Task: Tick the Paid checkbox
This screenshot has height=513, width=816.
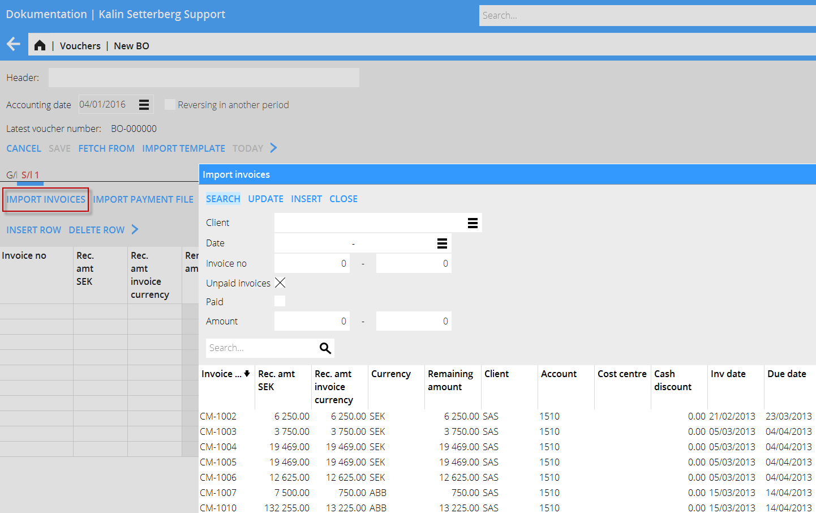Action: click(280, 302)
